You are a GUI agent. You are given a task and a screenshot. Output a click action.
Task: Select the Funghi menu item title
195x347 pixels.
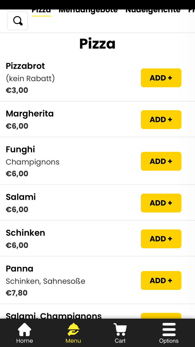pos(20,150)
